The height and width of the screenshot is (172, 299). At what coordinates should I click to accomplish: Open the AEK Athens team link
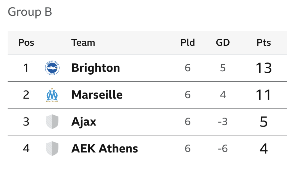105,149
